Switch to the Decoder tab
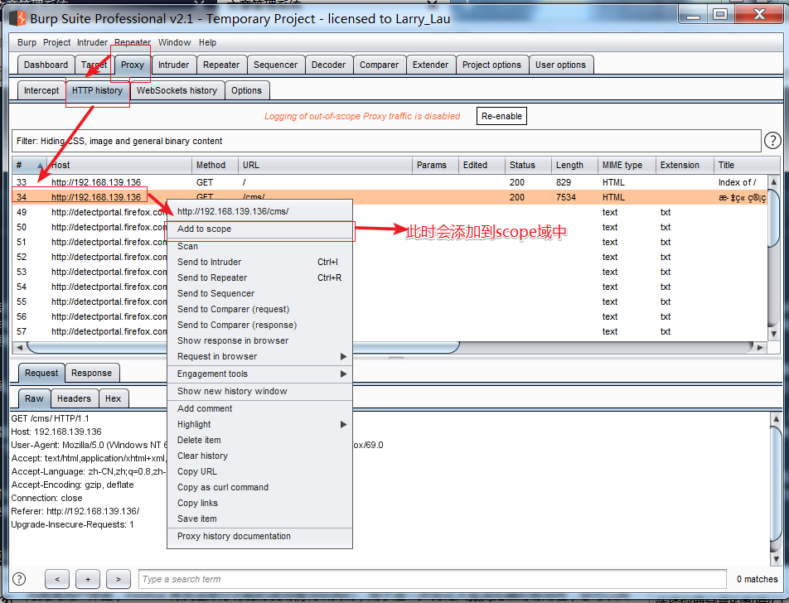The height and width of the screenshot is (603, 789). click(328, 65)
